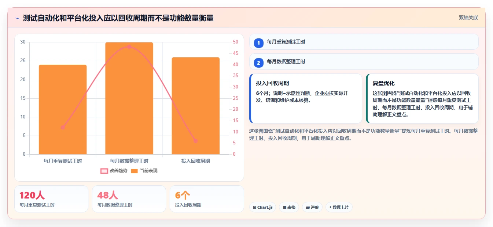The width and height of the screenshot is (493, 227).
Task: Select the 双轴关联 tag in the header
Action: 468,18
